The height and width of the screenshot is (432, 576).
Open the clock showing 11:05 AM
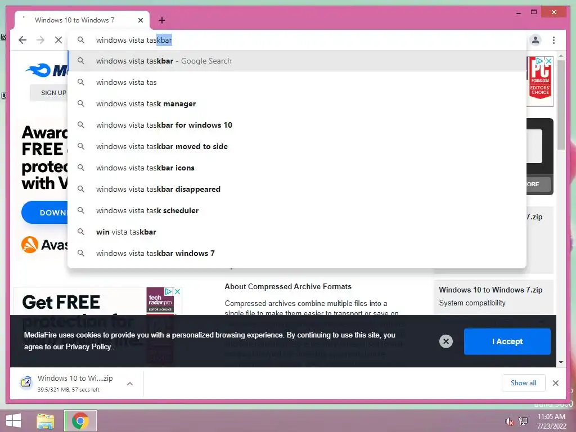point(551,421)
